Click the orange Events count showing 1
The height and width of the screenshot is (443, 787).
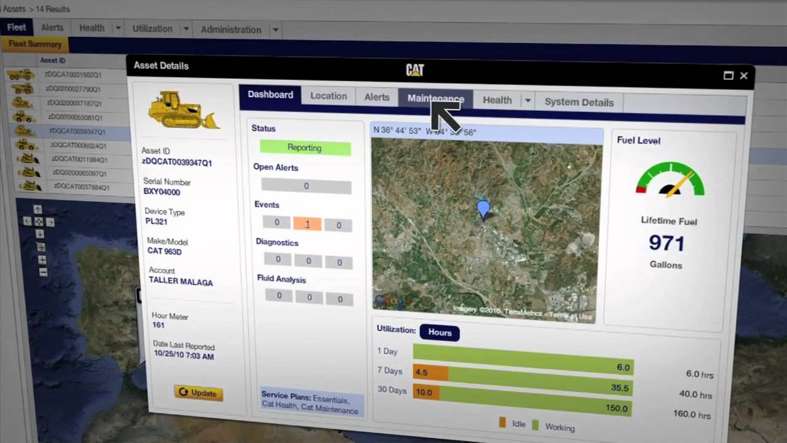click(307, 224)
